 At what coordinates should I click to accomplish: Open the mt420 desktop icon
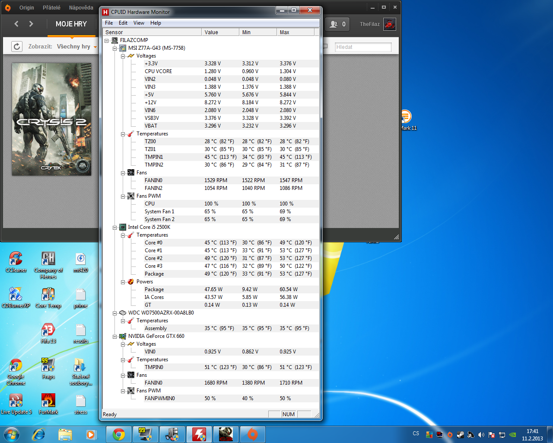tap(81, 262)
